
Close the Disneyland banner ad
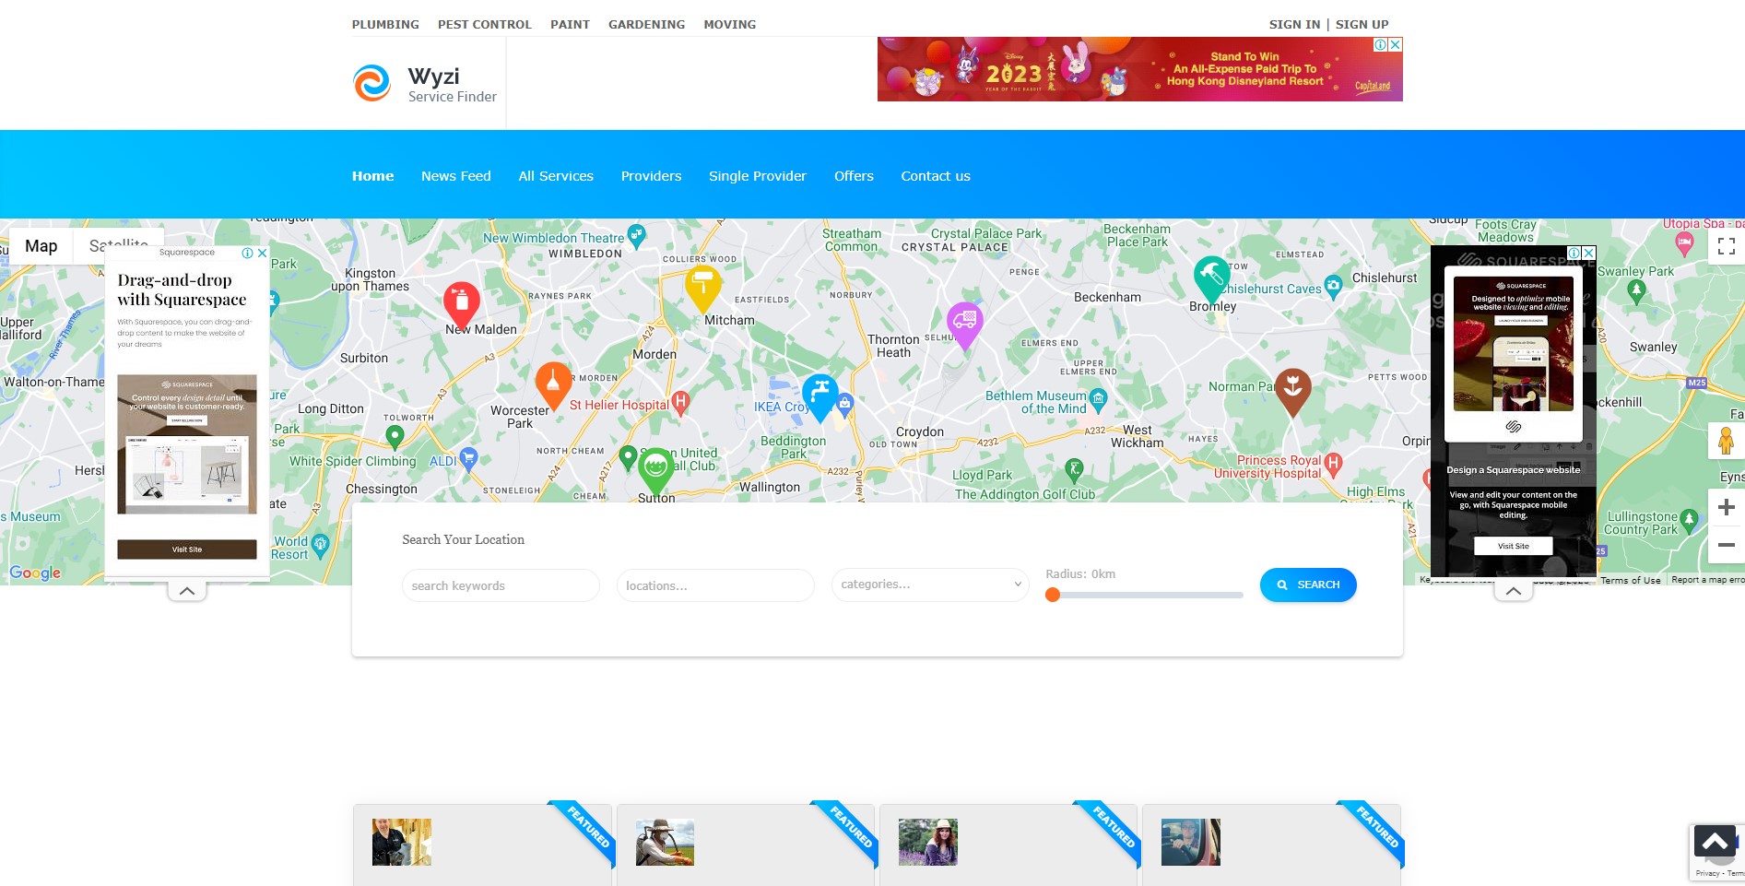[x=1396, y=44]
